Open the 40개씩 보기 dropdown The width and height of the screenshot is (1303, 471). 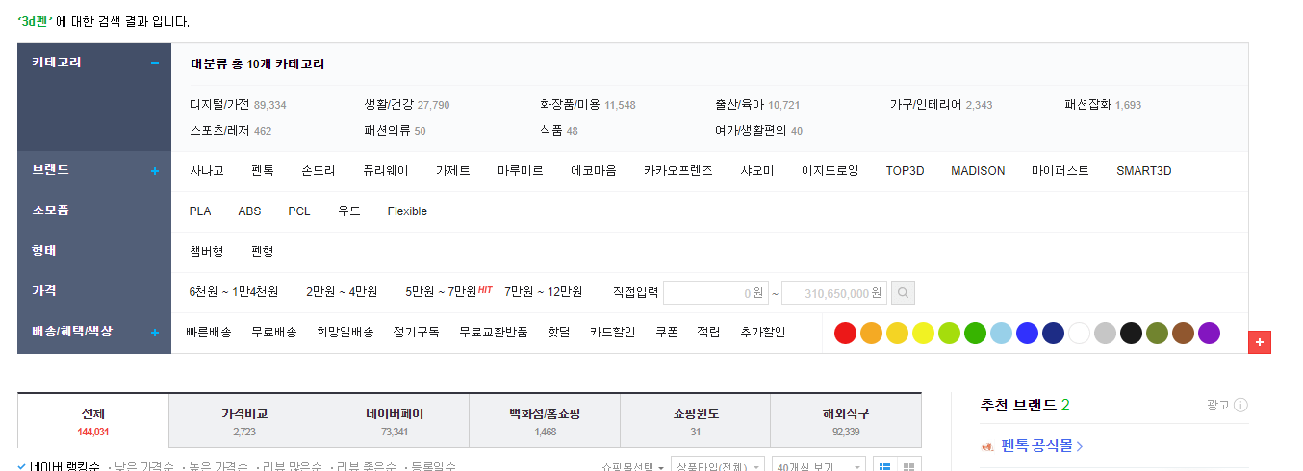[818, 465]
